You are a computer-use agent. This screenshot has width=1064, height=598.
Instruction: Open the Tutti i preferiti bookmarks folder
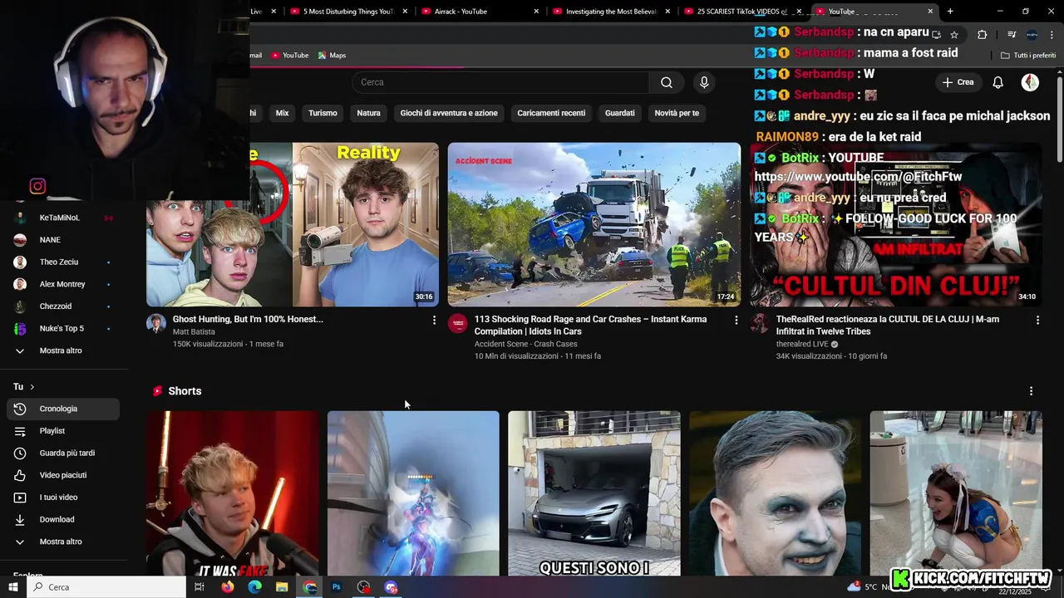(x=1028, y=56)
